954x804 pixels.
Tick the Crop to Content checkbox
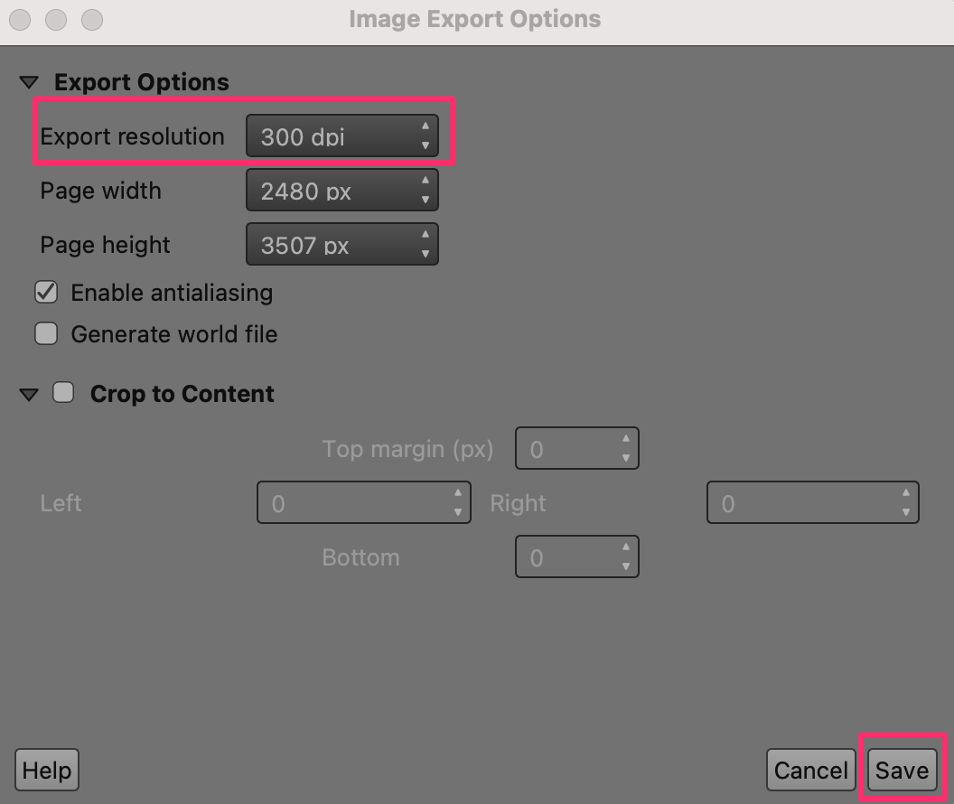pyautogui.click(x=63, y=393)
